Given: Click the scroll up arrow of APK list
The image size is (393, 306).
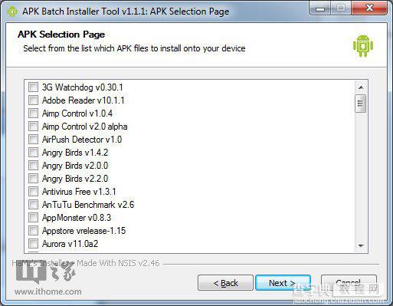Looking at the screenshot, I should pyautogui.click(x=361, y=87).
